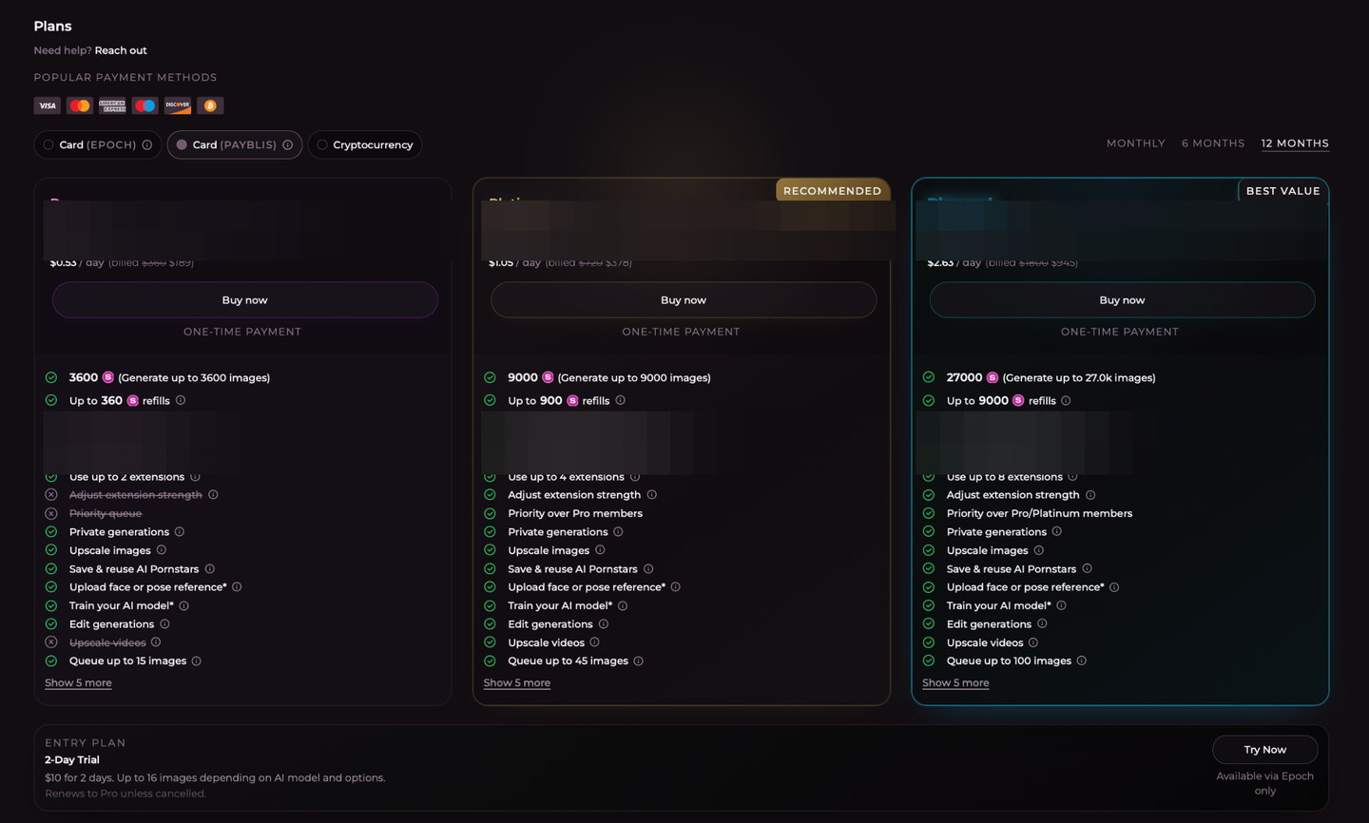Select the 12 MONTHS billing tab

1295,144
